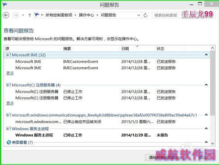
Task: Open the recent locations dropdown arrow
Action: pyautogui.click(x=23, y=15)
